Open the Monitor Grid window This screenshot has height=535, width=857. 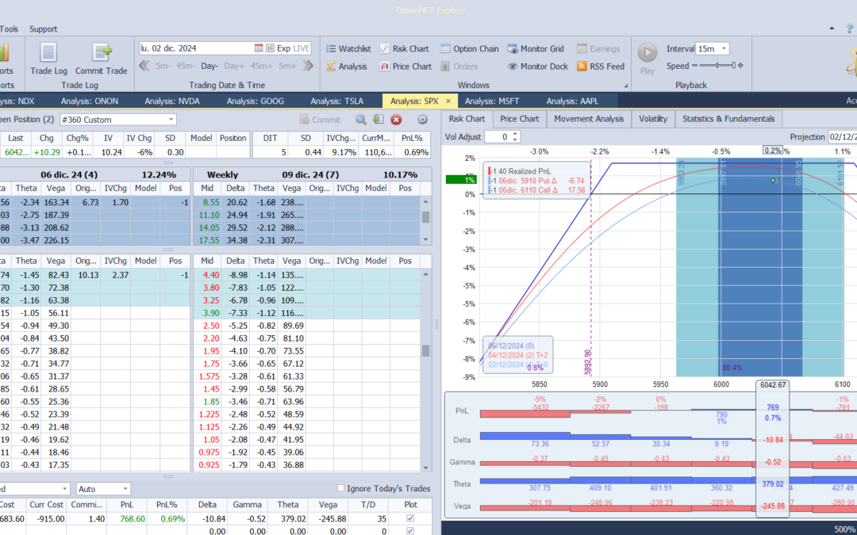pyautogui.click(x=536, y=48)
